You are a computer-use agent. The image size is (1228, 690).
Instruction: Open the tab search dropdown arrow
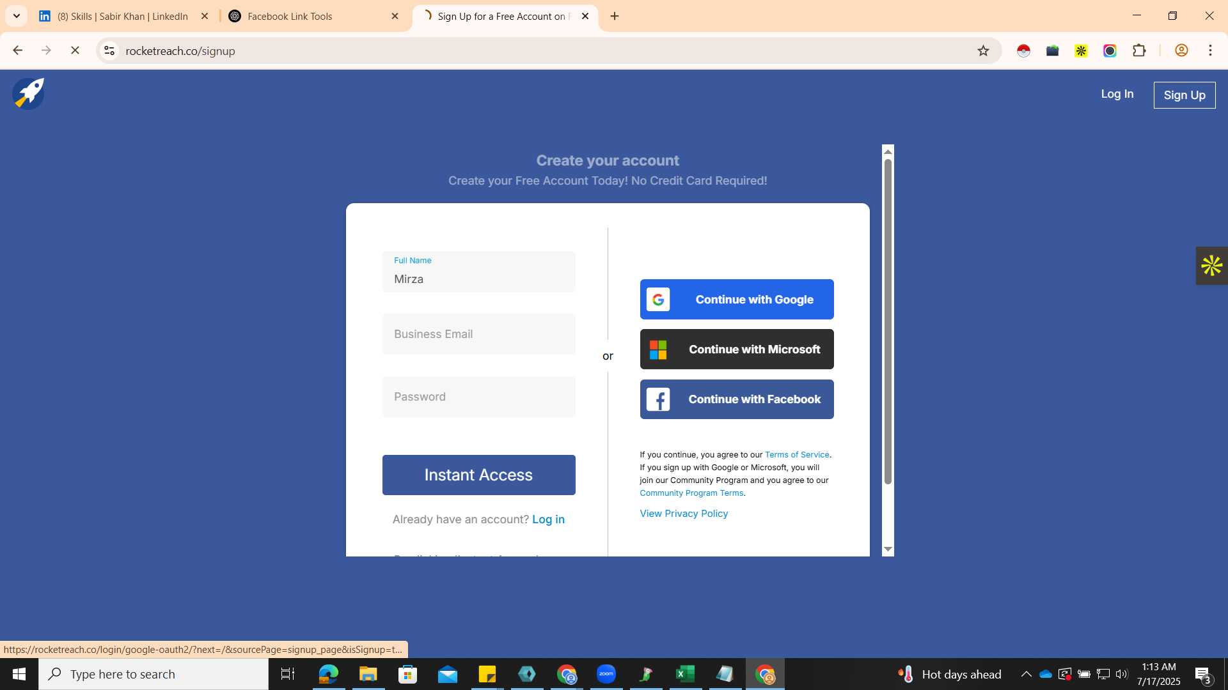click(x=17, y=16)
